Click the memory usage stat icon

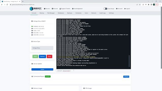tap(32, 33)
